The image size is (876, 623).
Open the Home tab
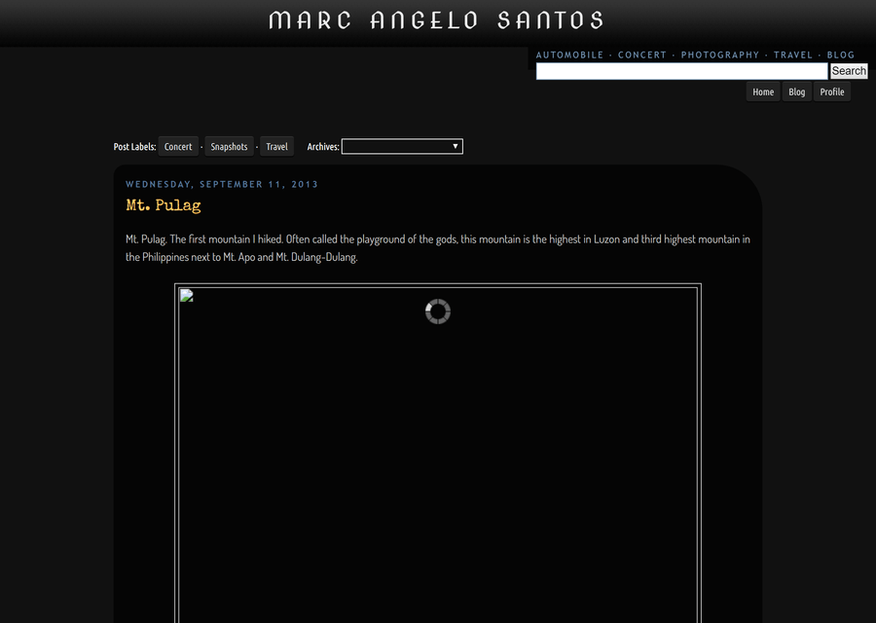tap(763, 92)
